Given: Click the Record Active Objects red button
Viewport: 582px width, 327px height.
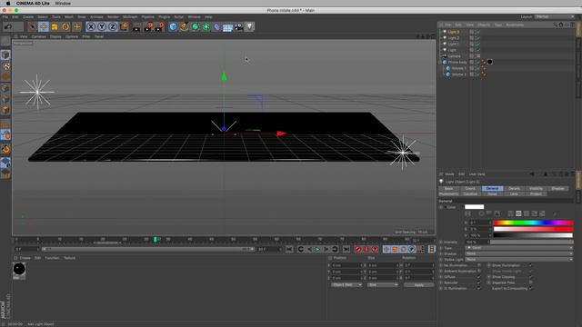Looking at the screenshot, I should pos(357,250).
